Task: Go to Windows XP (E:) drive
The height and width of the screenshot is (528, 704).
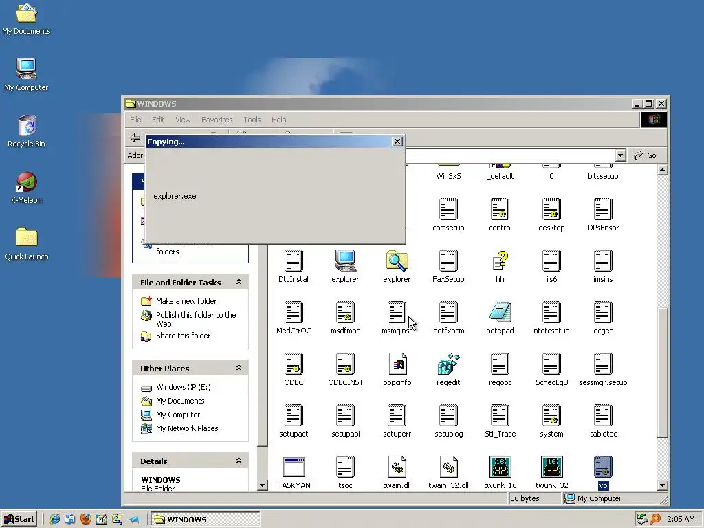Action: pyautogui.click(x=183, y=387)
